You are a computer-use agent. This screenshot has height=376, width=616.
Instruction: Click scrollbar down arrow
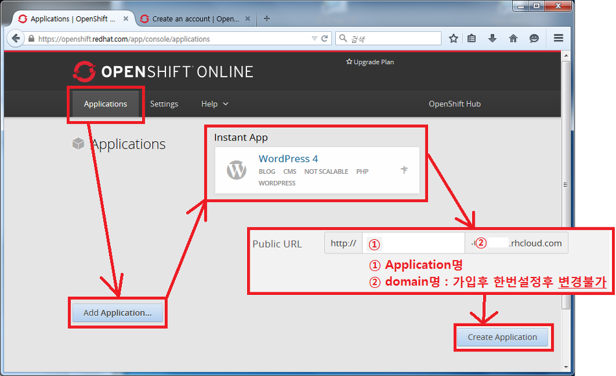tap(565, 366)
